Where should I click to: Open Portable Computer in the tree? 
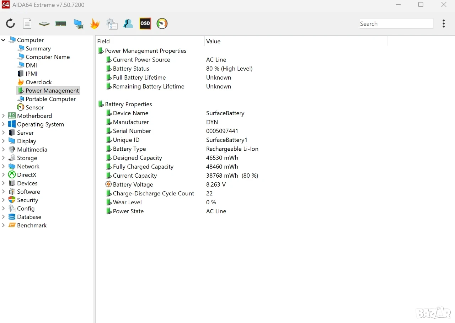(50, 99)
